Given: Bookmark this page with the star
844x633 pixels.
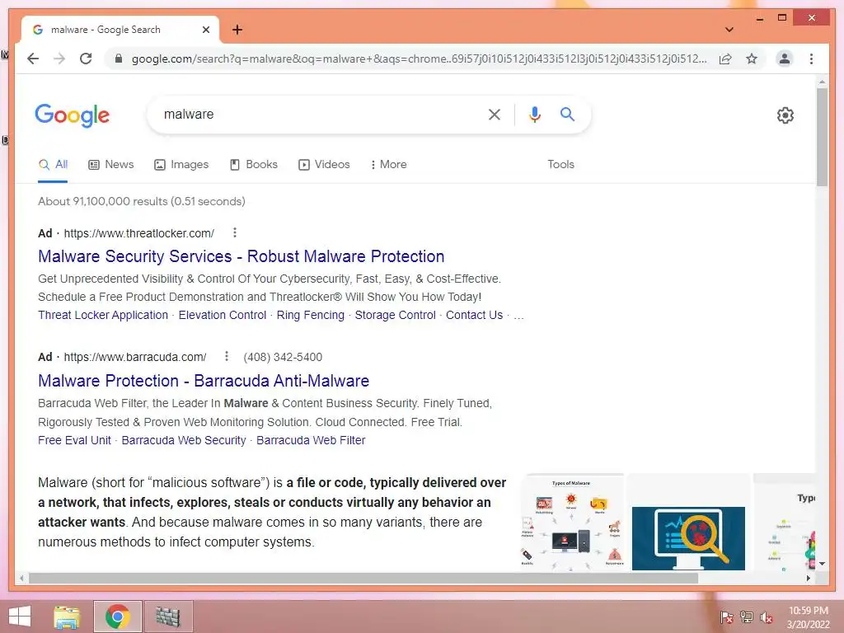Looking at the screenshot, I should [x=752, y=59].
